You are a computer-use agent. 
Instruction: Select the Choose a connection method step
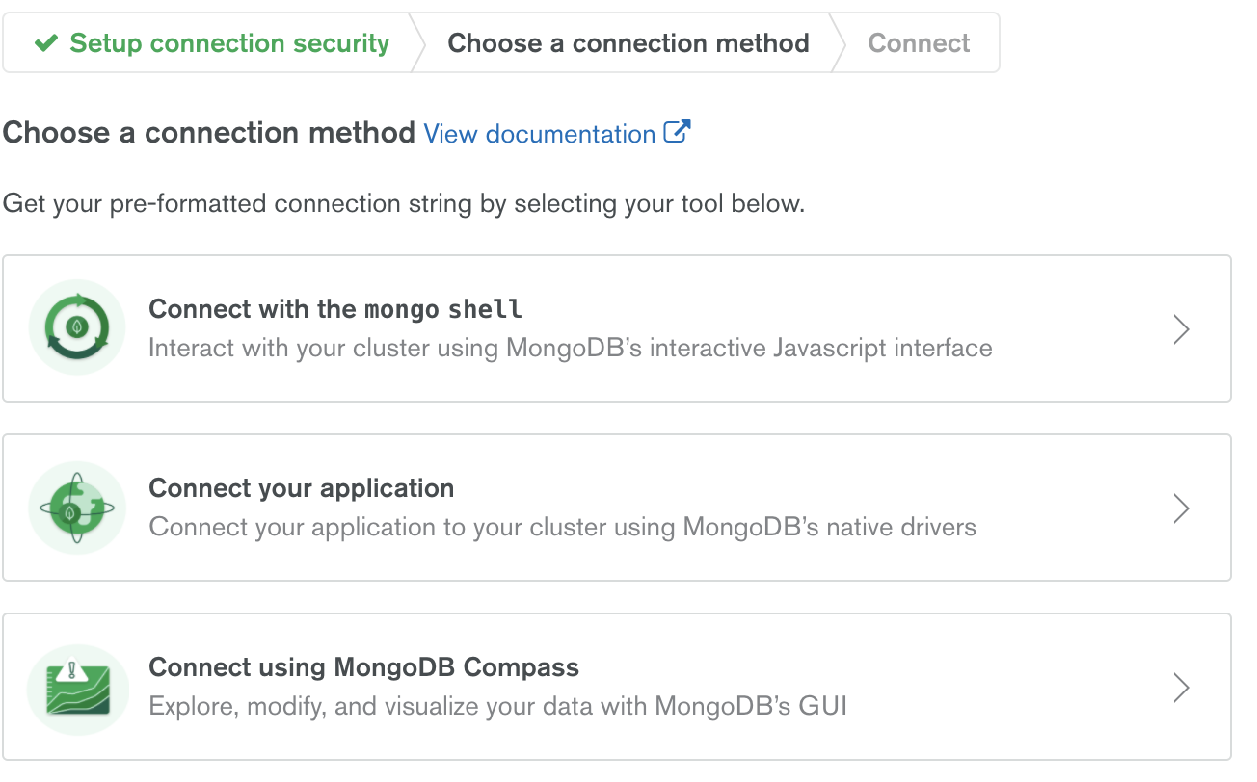coord(628,43)
